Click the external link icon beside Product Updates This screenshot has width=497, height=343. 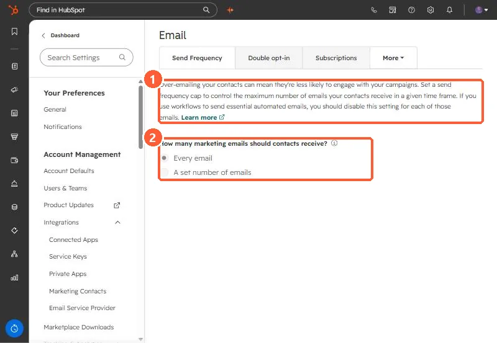click(x=117, y=205)
